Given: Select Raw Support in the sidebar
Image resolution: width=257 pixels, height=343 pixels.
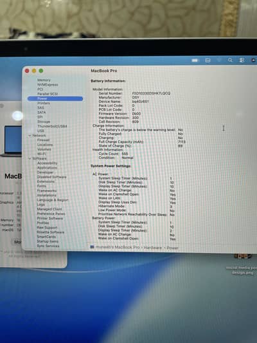Looking at the screenshot, I should (47, 228).
